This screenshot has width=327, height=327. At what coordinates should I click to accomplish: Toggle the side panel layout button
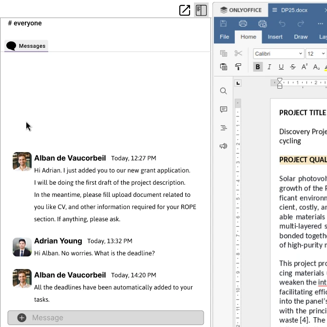point(201,10)
